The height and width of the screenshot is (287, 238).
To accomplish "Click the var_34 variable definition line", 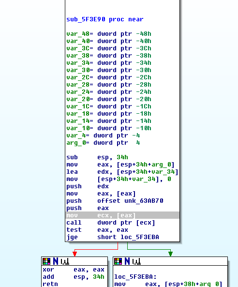I will (x=109, y=63).
